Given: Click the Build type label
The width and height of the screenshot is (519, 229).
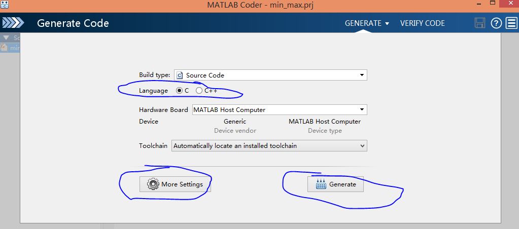Looking at the screenshot, I should coord(155,74).
